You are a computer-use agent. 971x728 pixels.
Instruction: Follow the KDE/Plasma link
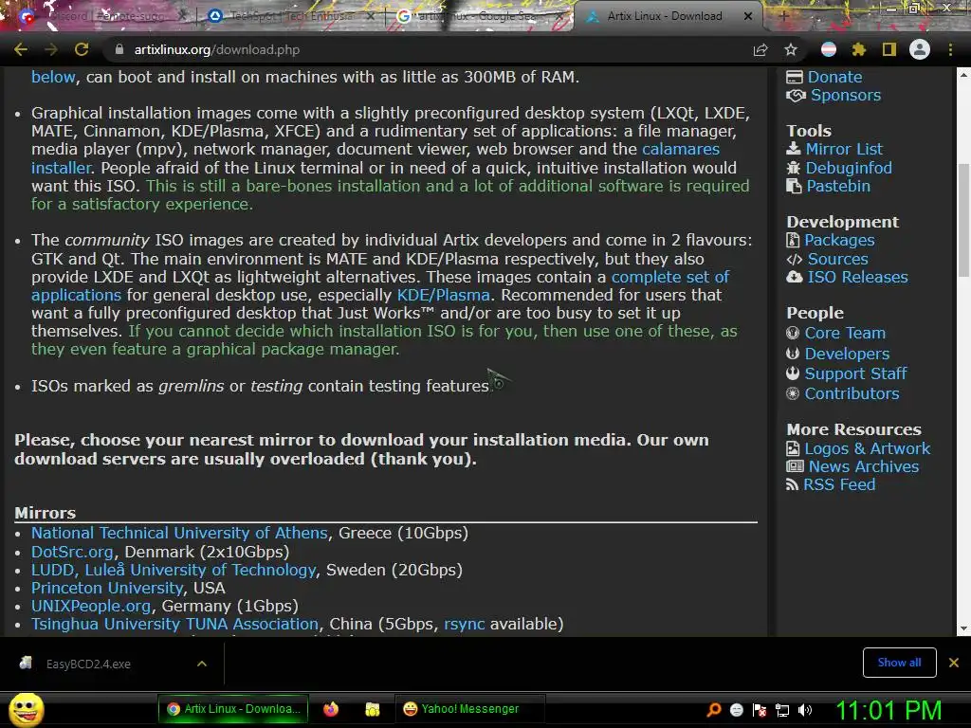tap(444, 295)
